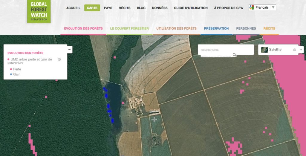Show info for UMD tree cover layer

pos(59,59)
